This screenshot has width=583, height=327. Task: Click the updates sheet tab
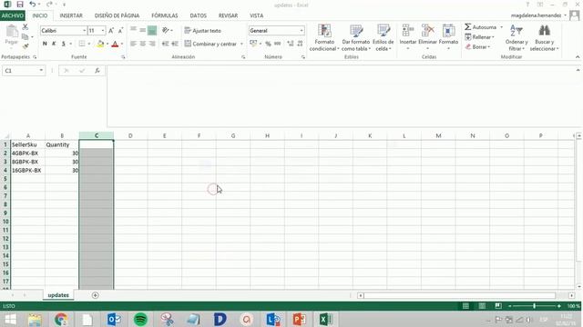click(58, 295)
